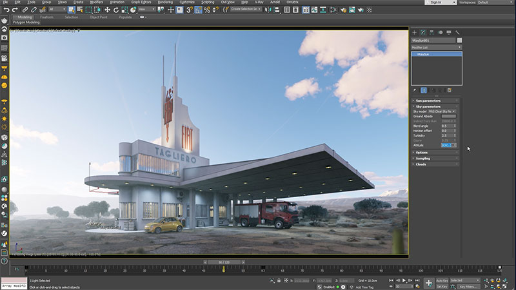Click the Ground Albedo color swatch

click(448, 116)
